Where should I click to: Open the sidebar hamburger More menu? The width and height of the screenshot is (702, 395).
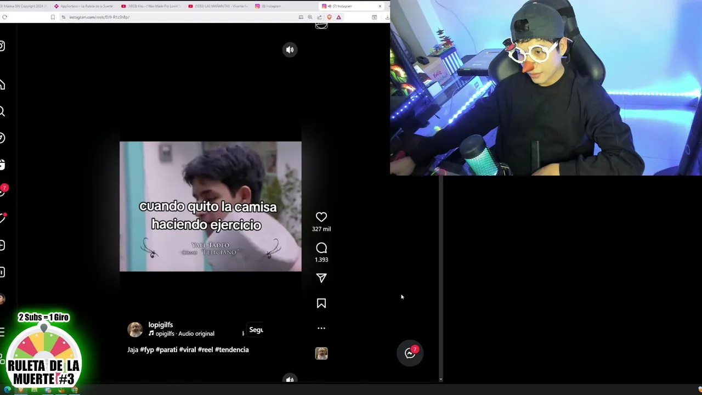tap(2, 332)
